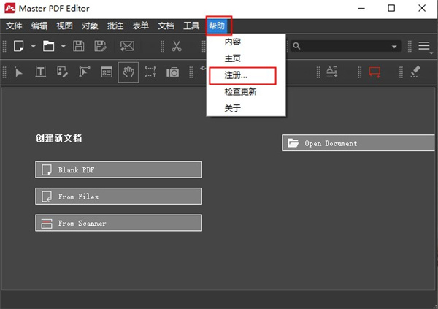438x309 pixels.
Task: Expand the New document dropdown arrow
Action: pos(34,46)
